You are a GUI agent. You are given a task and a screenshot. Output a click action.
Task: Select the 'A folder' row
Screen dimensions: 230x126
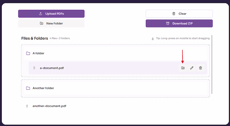tap(115, 53)
